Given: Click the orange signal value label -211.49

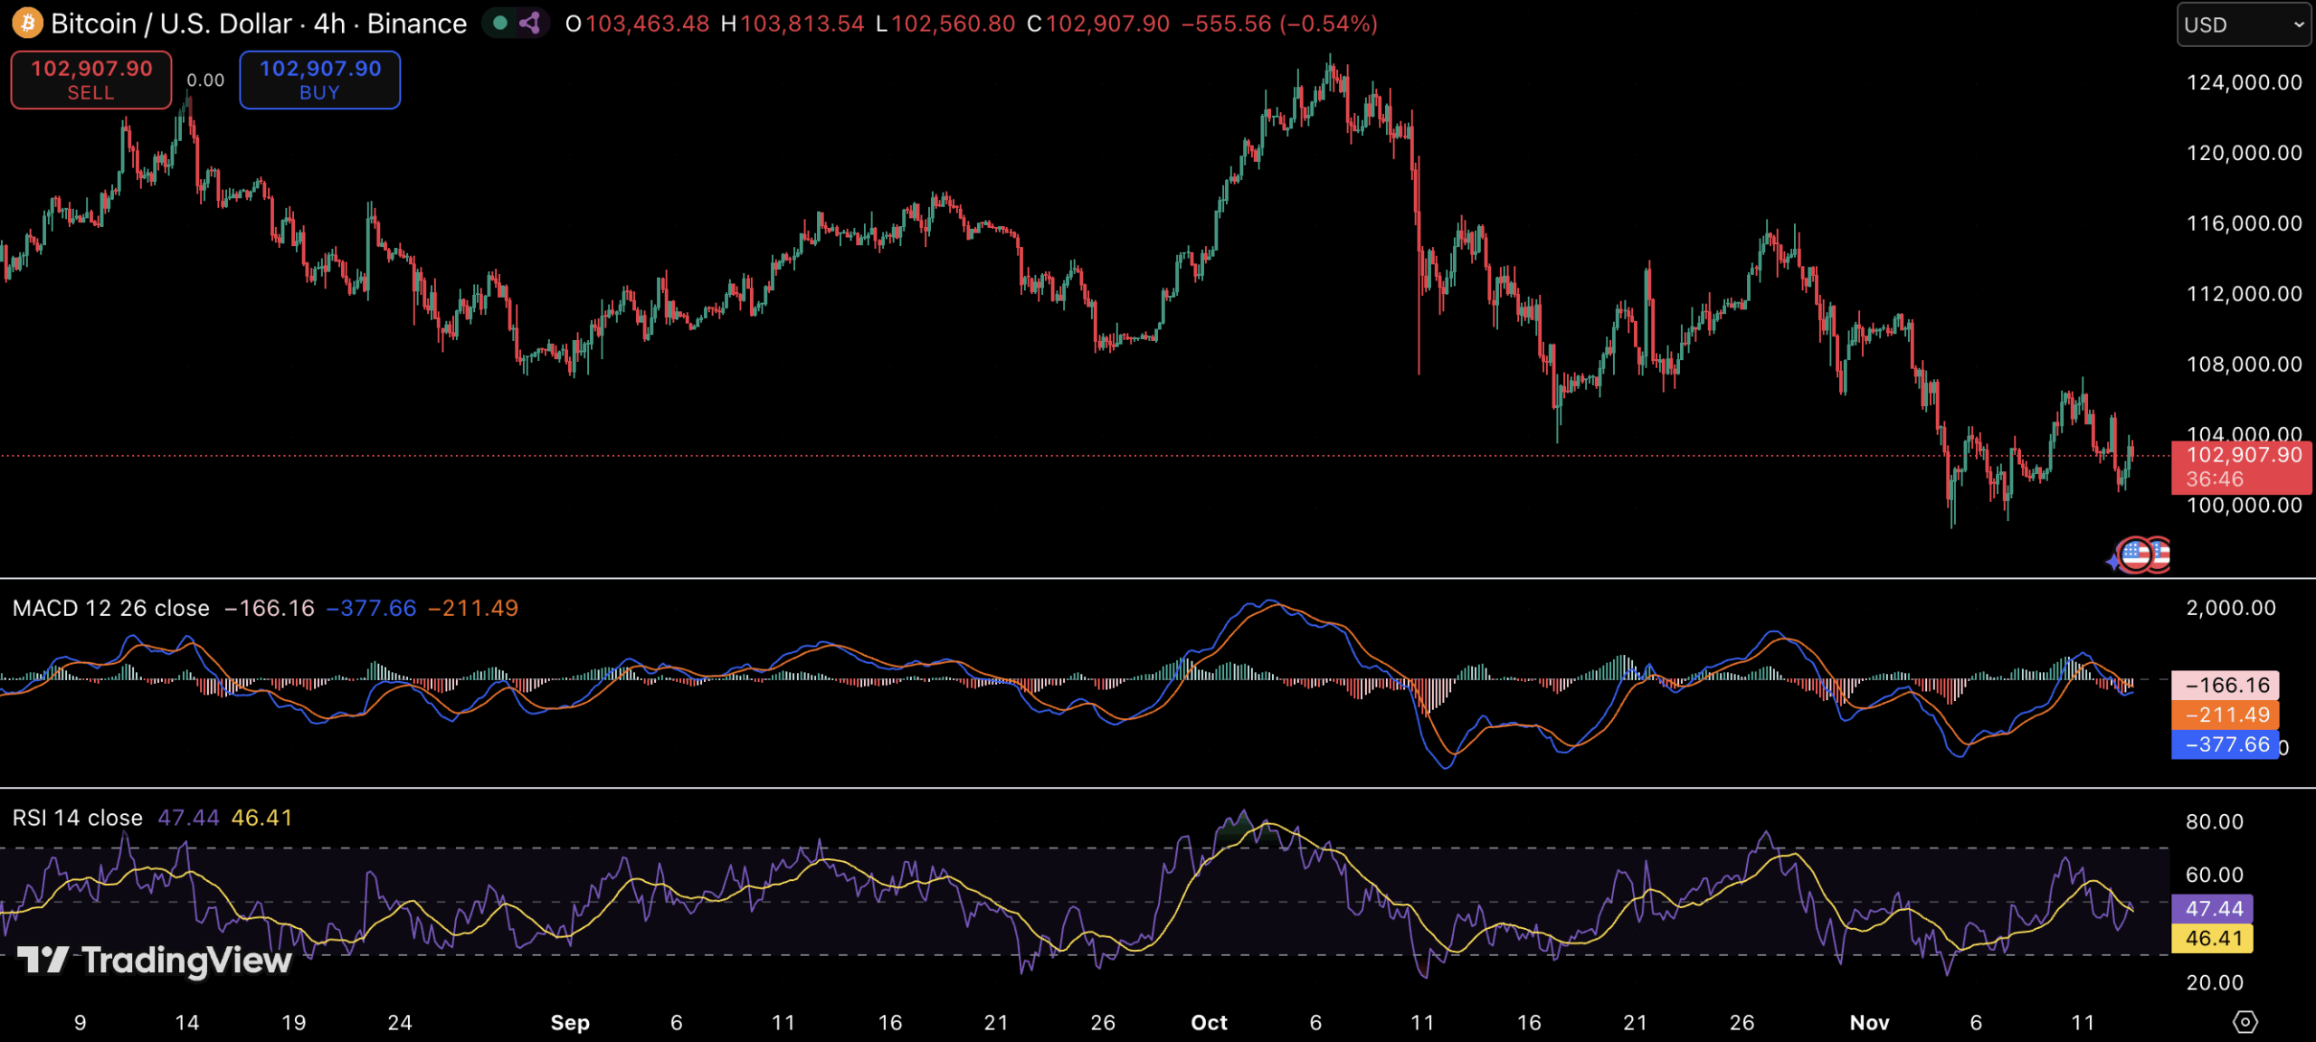Looking at the screenshot, I should [2225, 715].
